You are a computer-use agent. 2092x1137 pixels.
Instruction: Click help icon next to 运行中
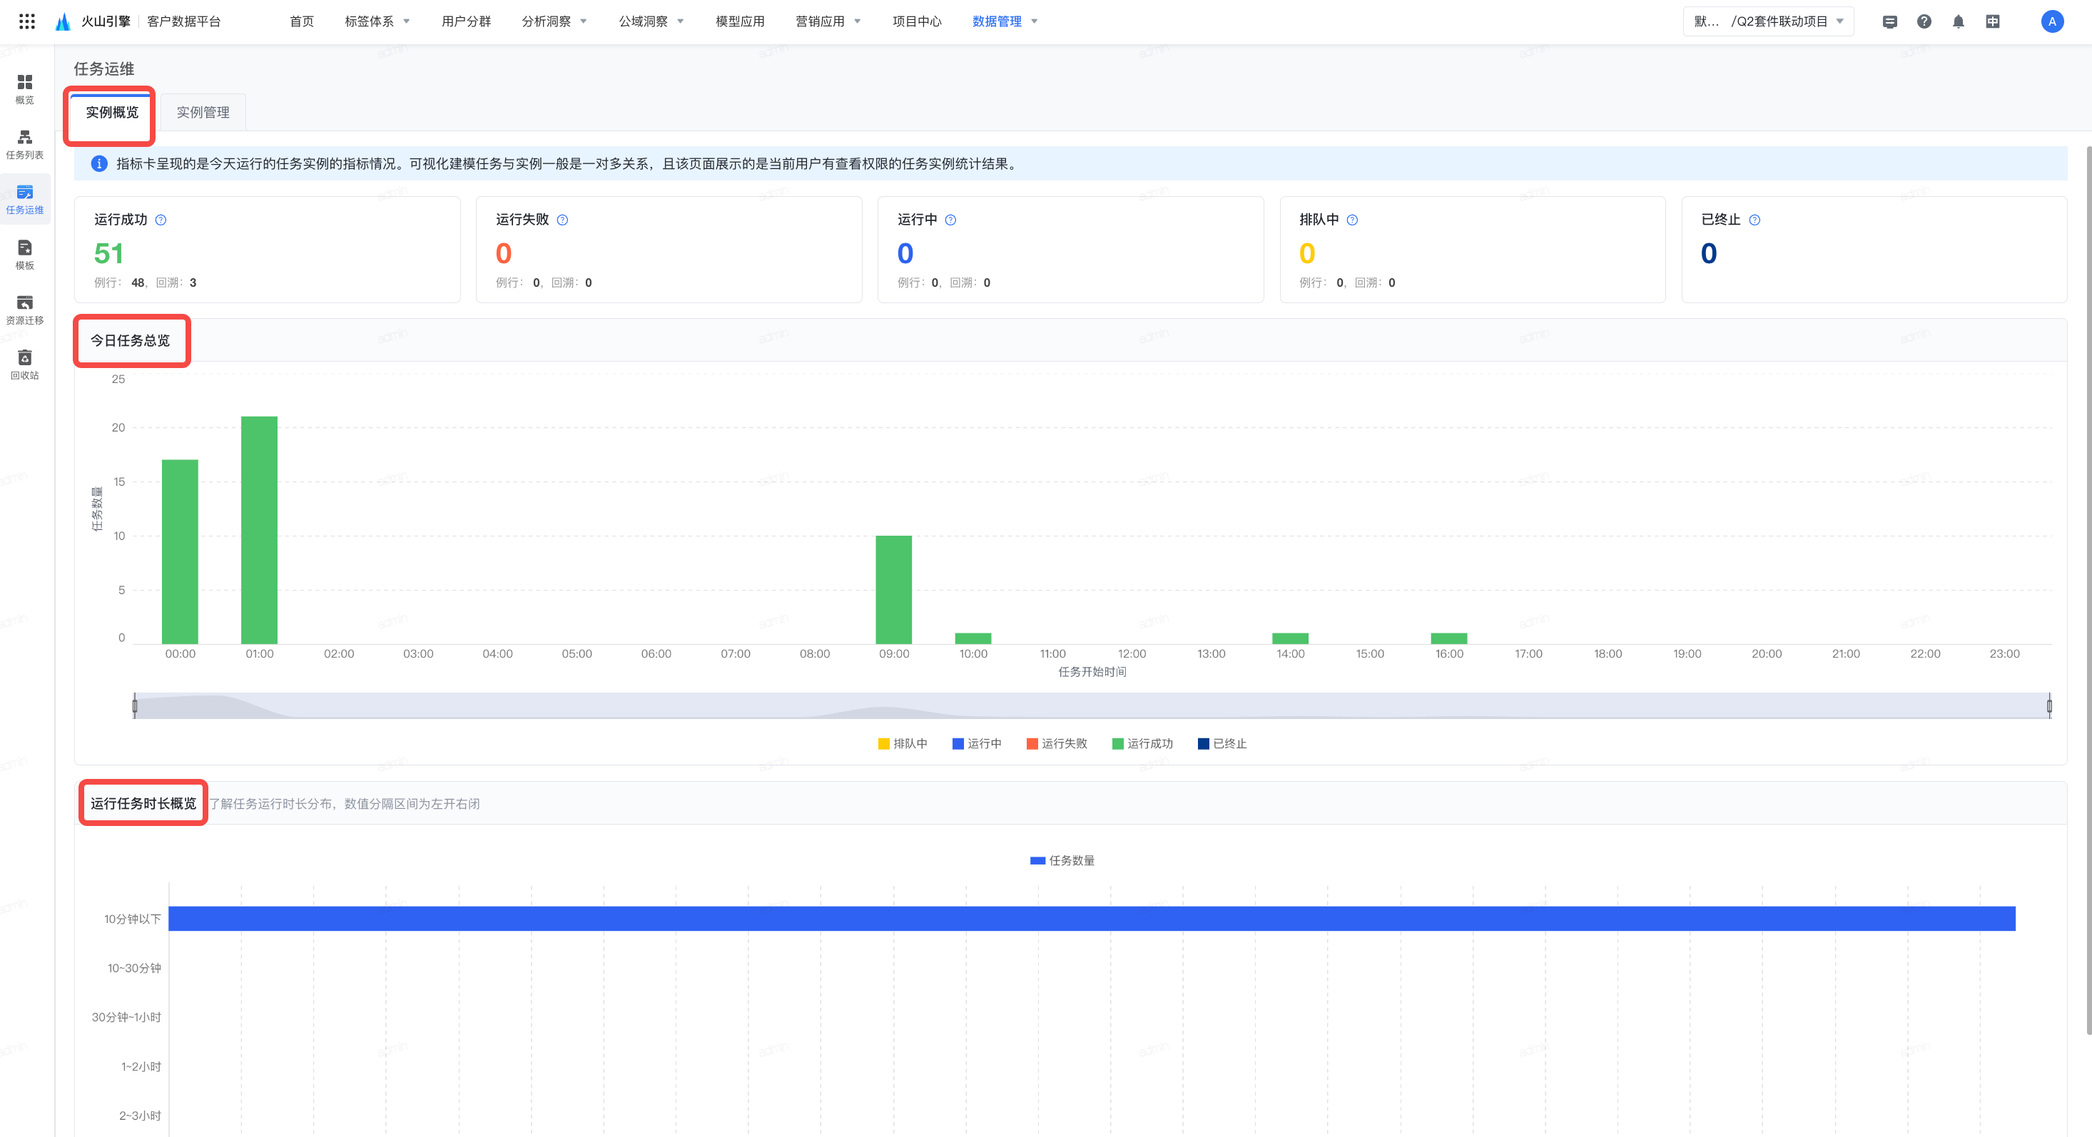(950, 220)
